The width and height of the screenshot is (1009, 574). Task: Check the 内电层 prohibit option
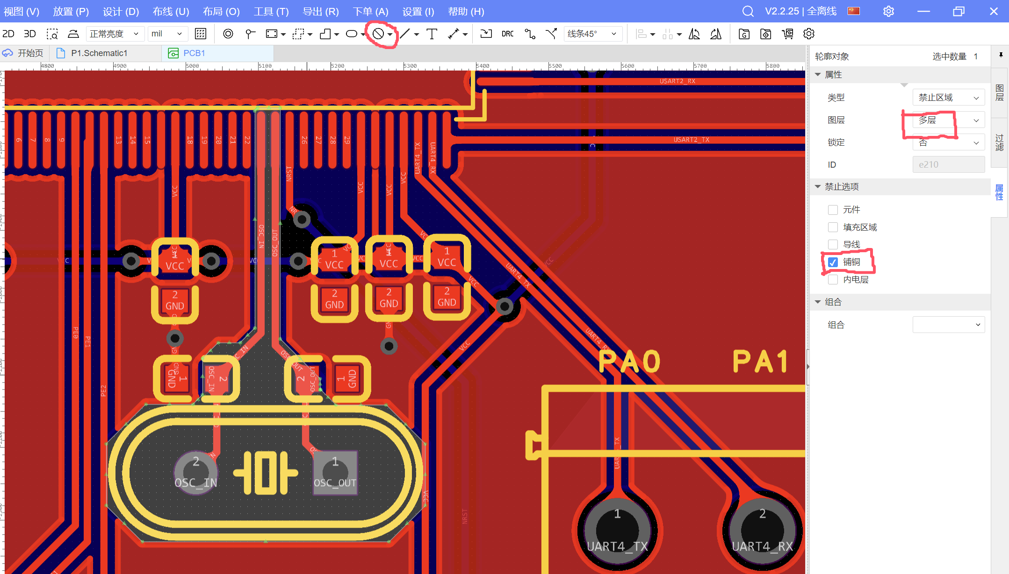[x=833, y=279]
